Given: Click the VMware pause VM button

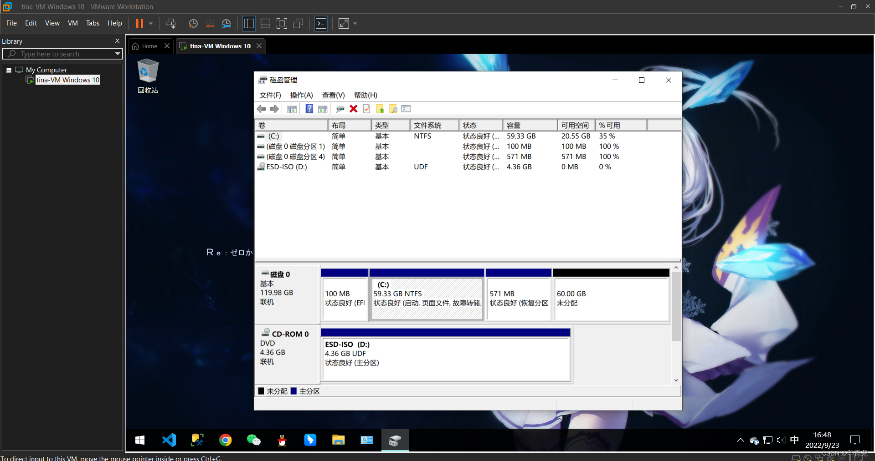Looking at the screenshot, I should coord(139,23).
